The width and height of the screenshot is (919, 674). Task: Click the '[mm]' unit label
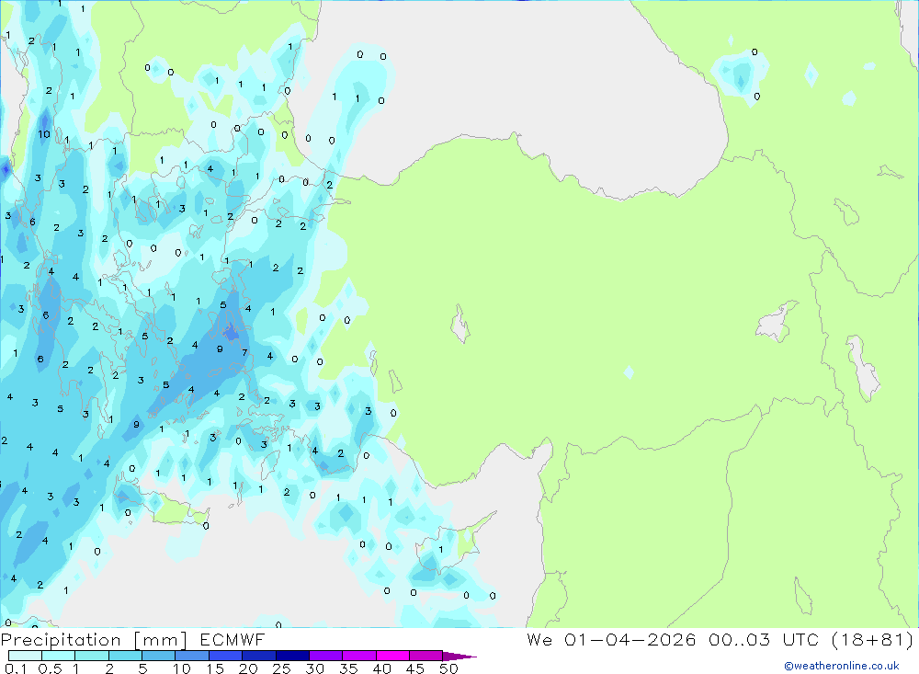tap(161, 640)
